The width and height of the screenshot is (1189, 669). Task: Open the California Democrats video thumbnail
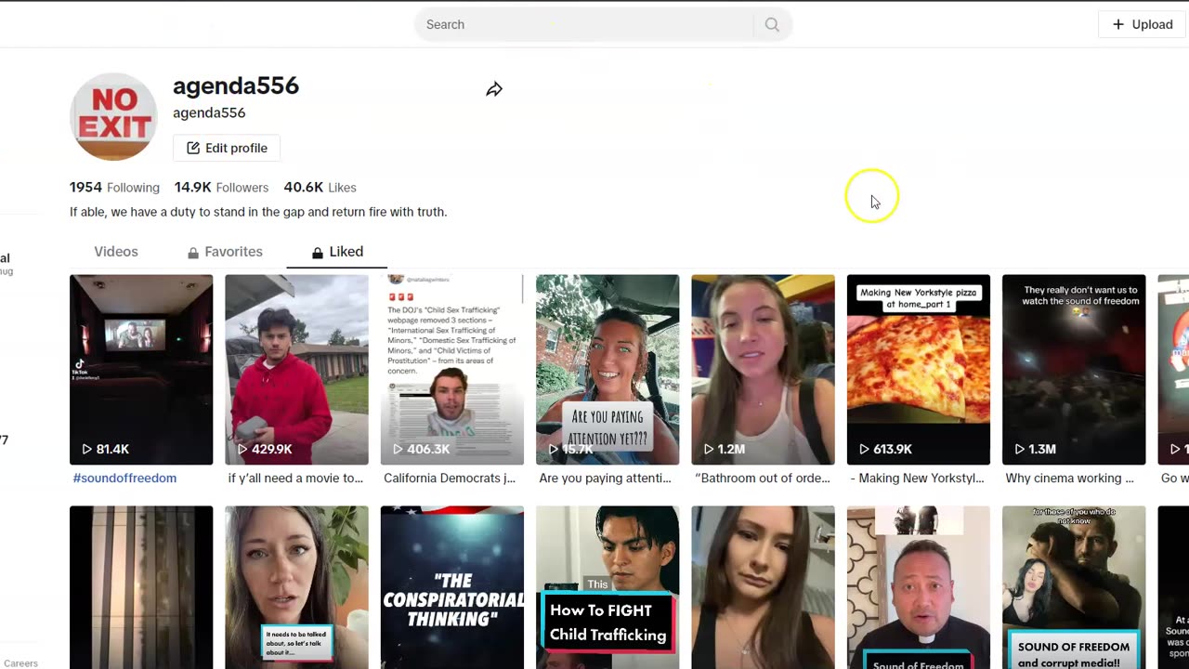pyautogui.click(x=452, y=370)
